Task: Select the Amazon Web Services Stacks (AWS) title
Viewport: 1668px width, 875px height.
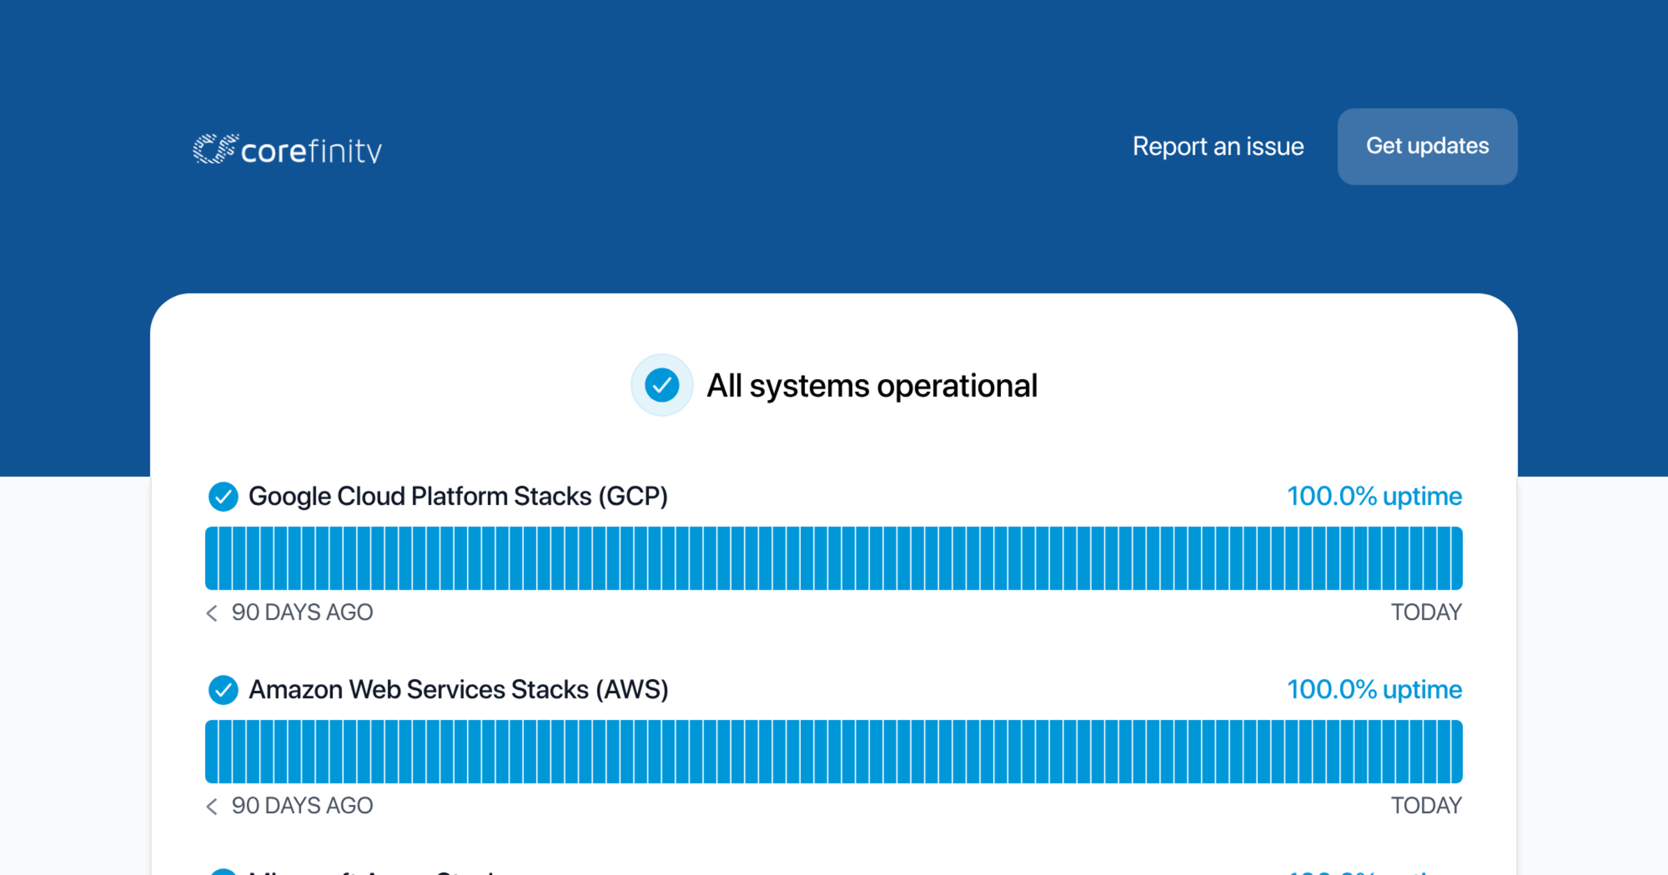Action: tap(458, 690)
